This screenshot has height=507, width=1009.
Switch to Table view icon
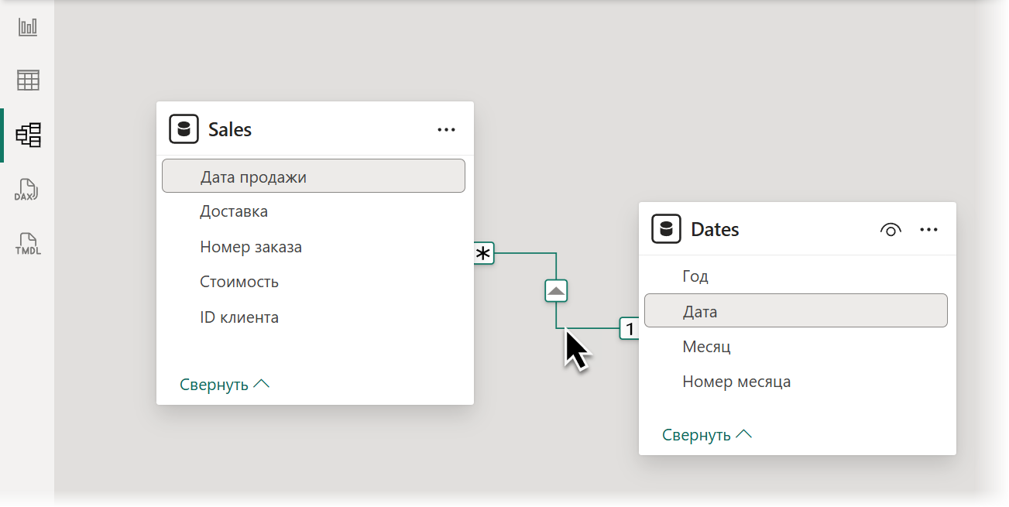[29, 81]
